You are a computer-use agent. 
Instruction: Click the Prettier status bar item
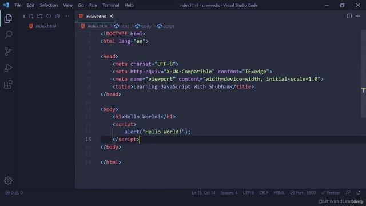tap(331, 193)
